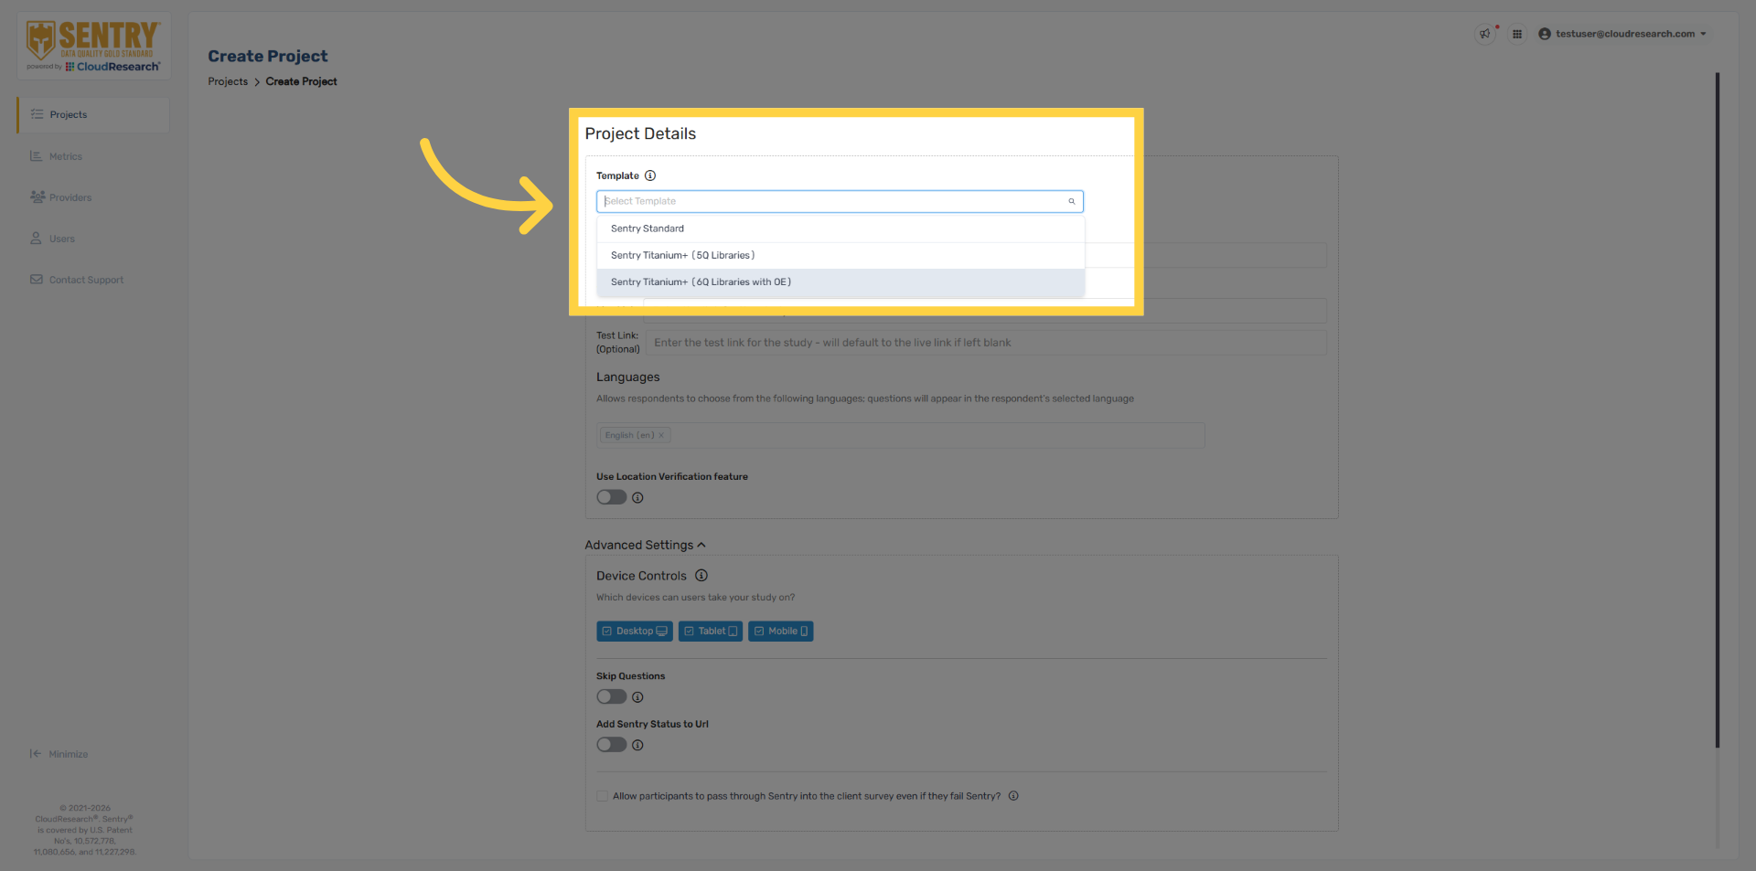Click the Device Controls info icon
This screenshot has height=871, width=1756.
tap(701, 576)
